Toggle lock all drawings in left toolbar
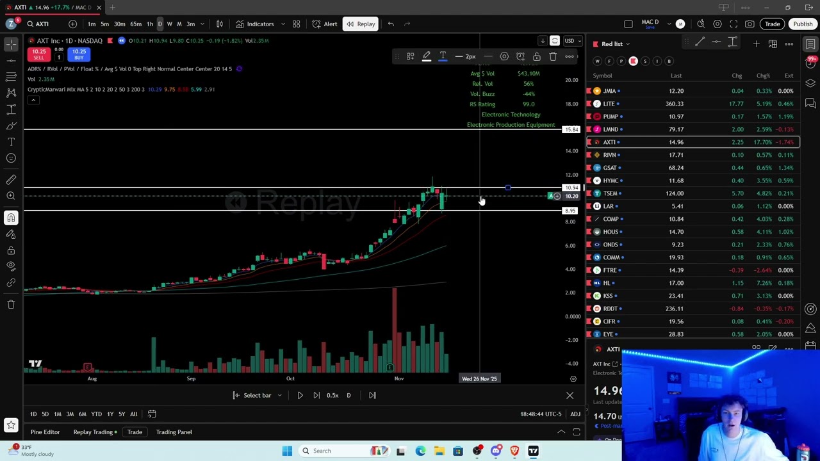The width and height of the screenshot is (820, 461). [x=11, y=250]
